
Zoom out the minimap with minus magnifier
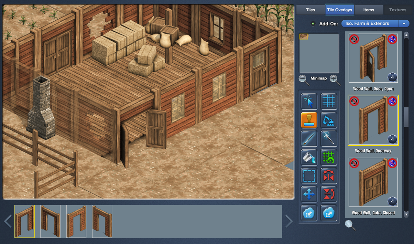pyautogui.click(x=304, y=80)
